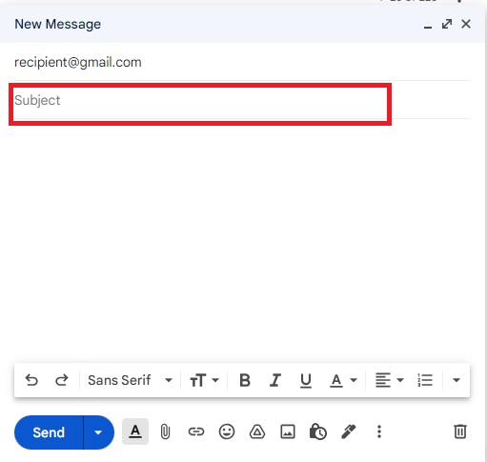The image size is (487, 462).
Task: Click the Send button
Action: (x=49, y=432)
